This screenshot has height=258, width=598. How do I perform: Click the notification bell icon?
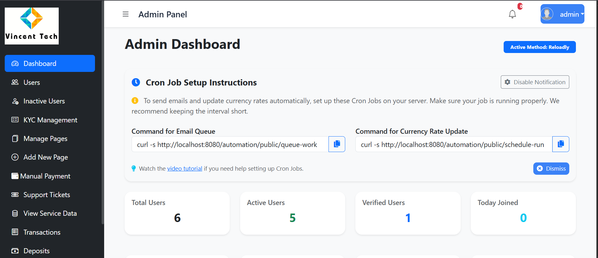[512, 14]
